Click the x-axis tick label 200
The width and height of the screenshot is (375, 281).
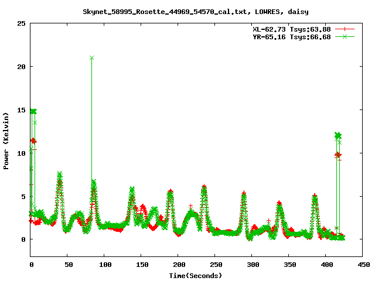coord(179,265)
